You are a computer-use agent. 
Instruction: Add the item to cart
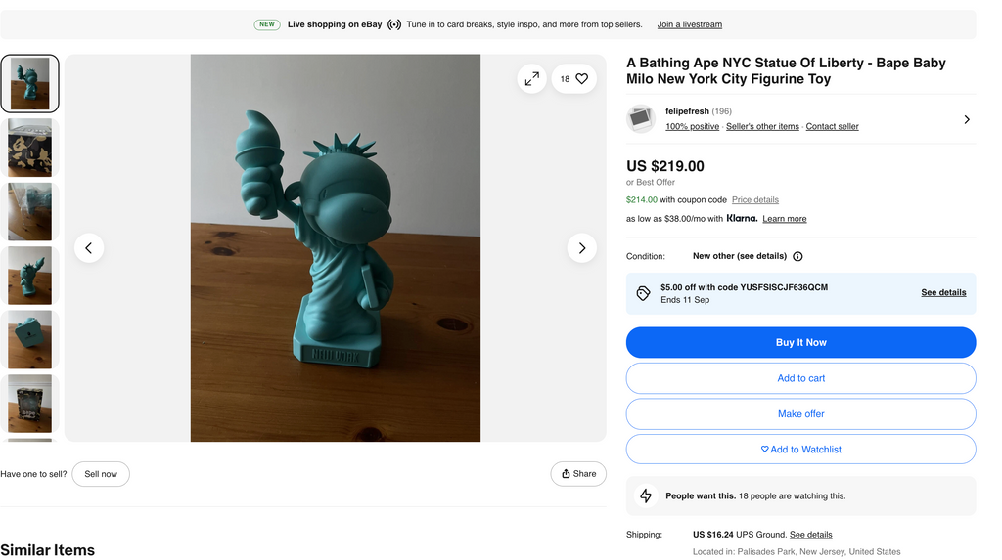coord(800,378)
